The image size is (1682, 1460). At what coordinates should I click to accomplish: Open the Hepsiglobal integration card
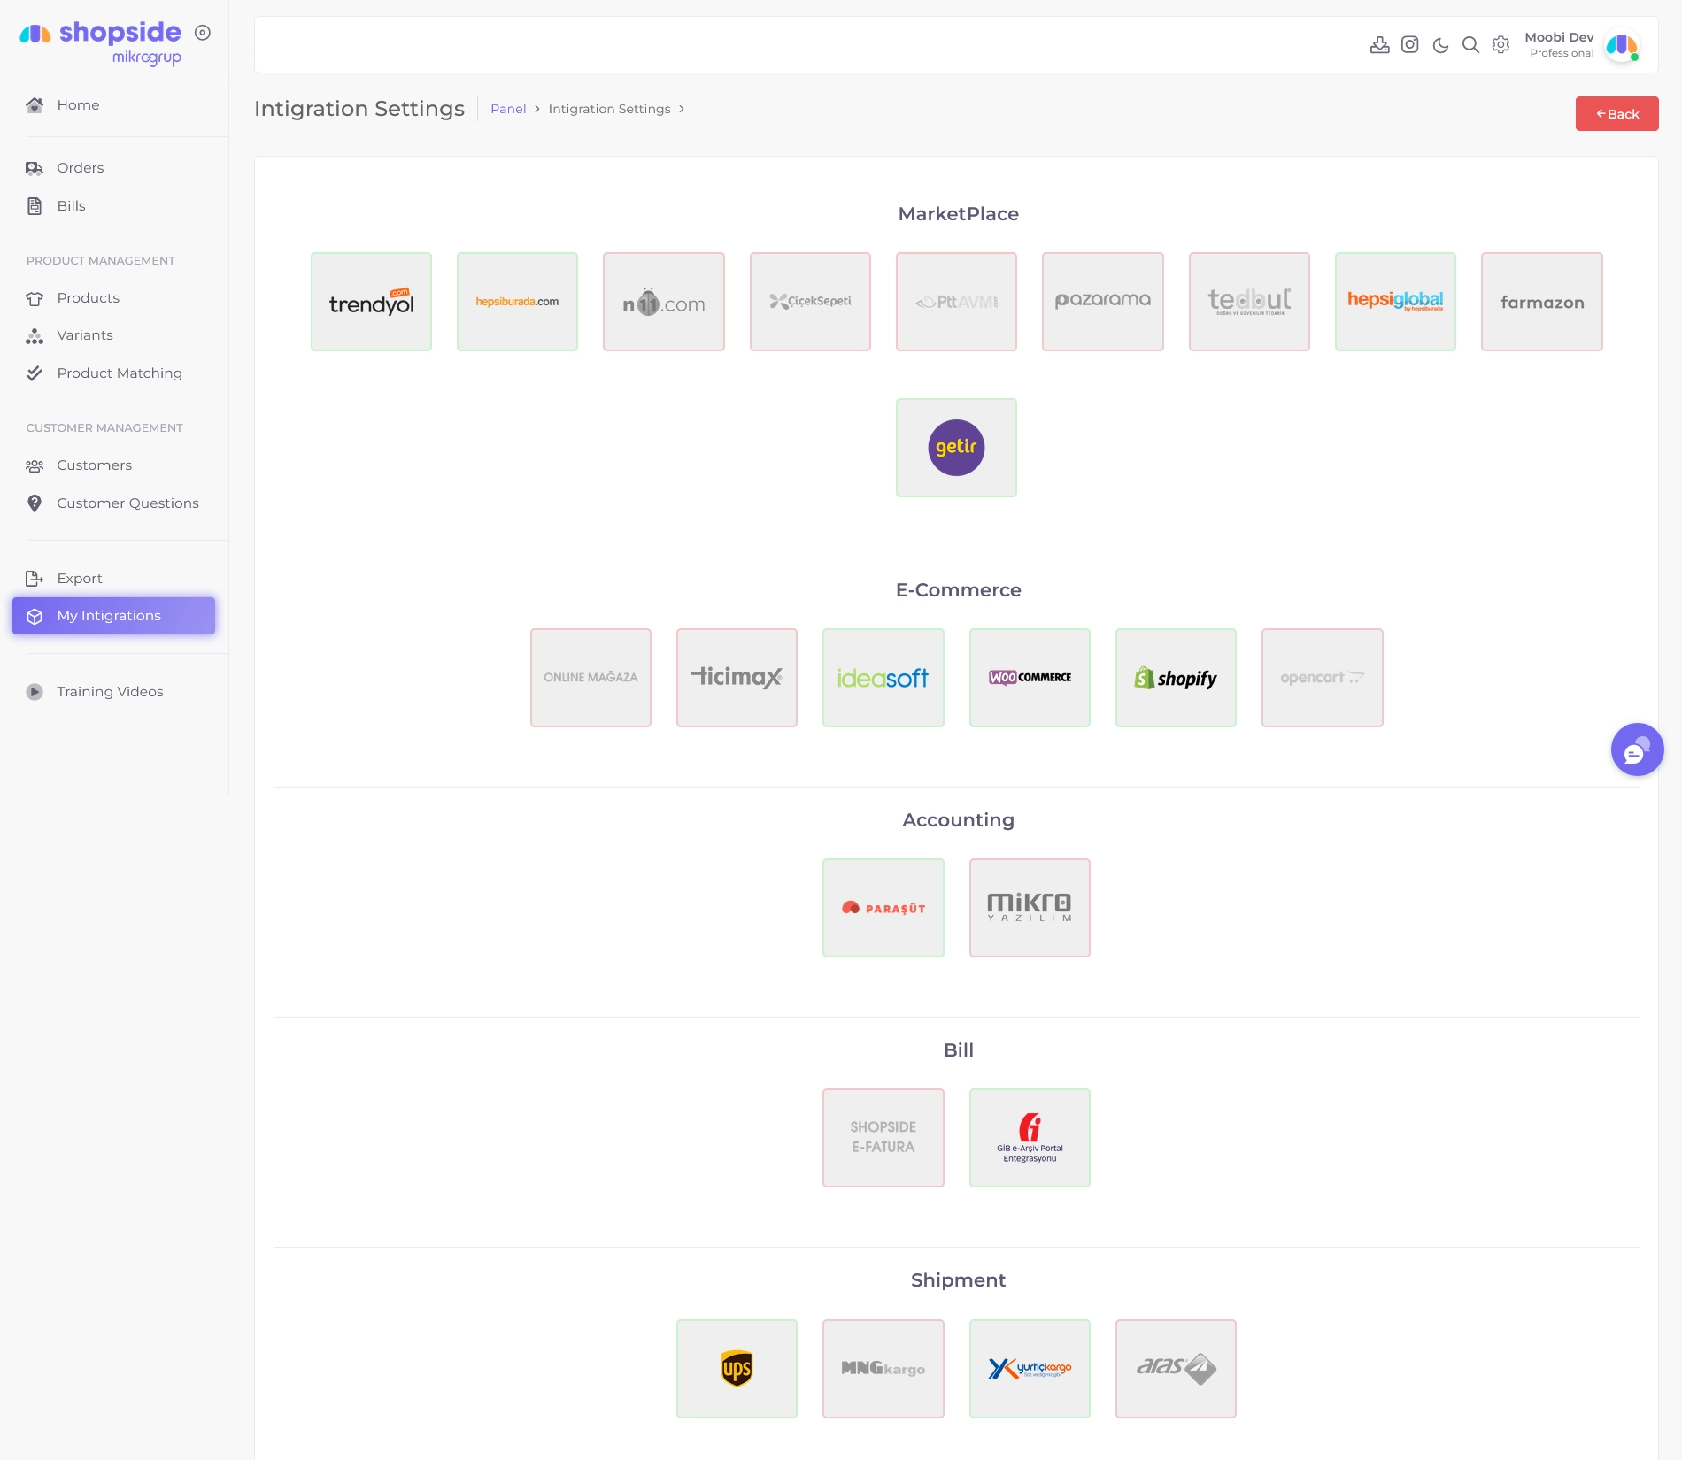1395,302
